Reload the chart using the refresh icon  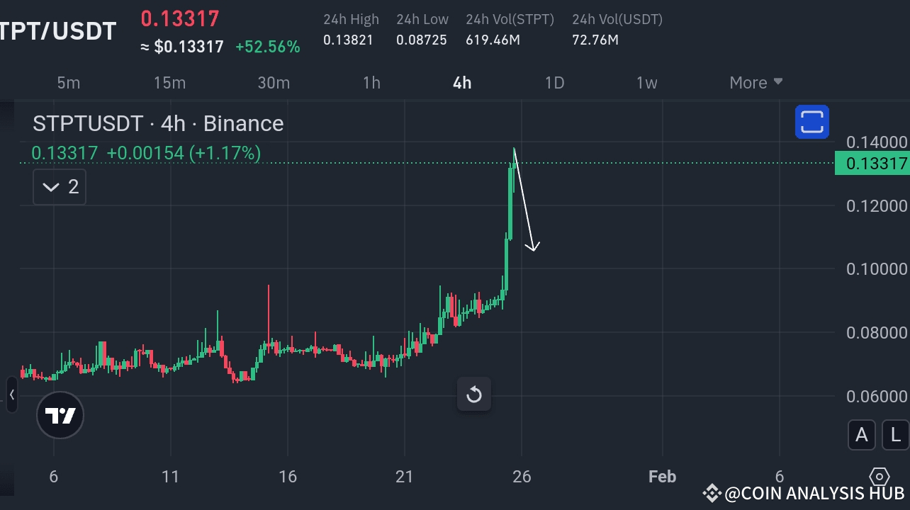click(473, 395)
